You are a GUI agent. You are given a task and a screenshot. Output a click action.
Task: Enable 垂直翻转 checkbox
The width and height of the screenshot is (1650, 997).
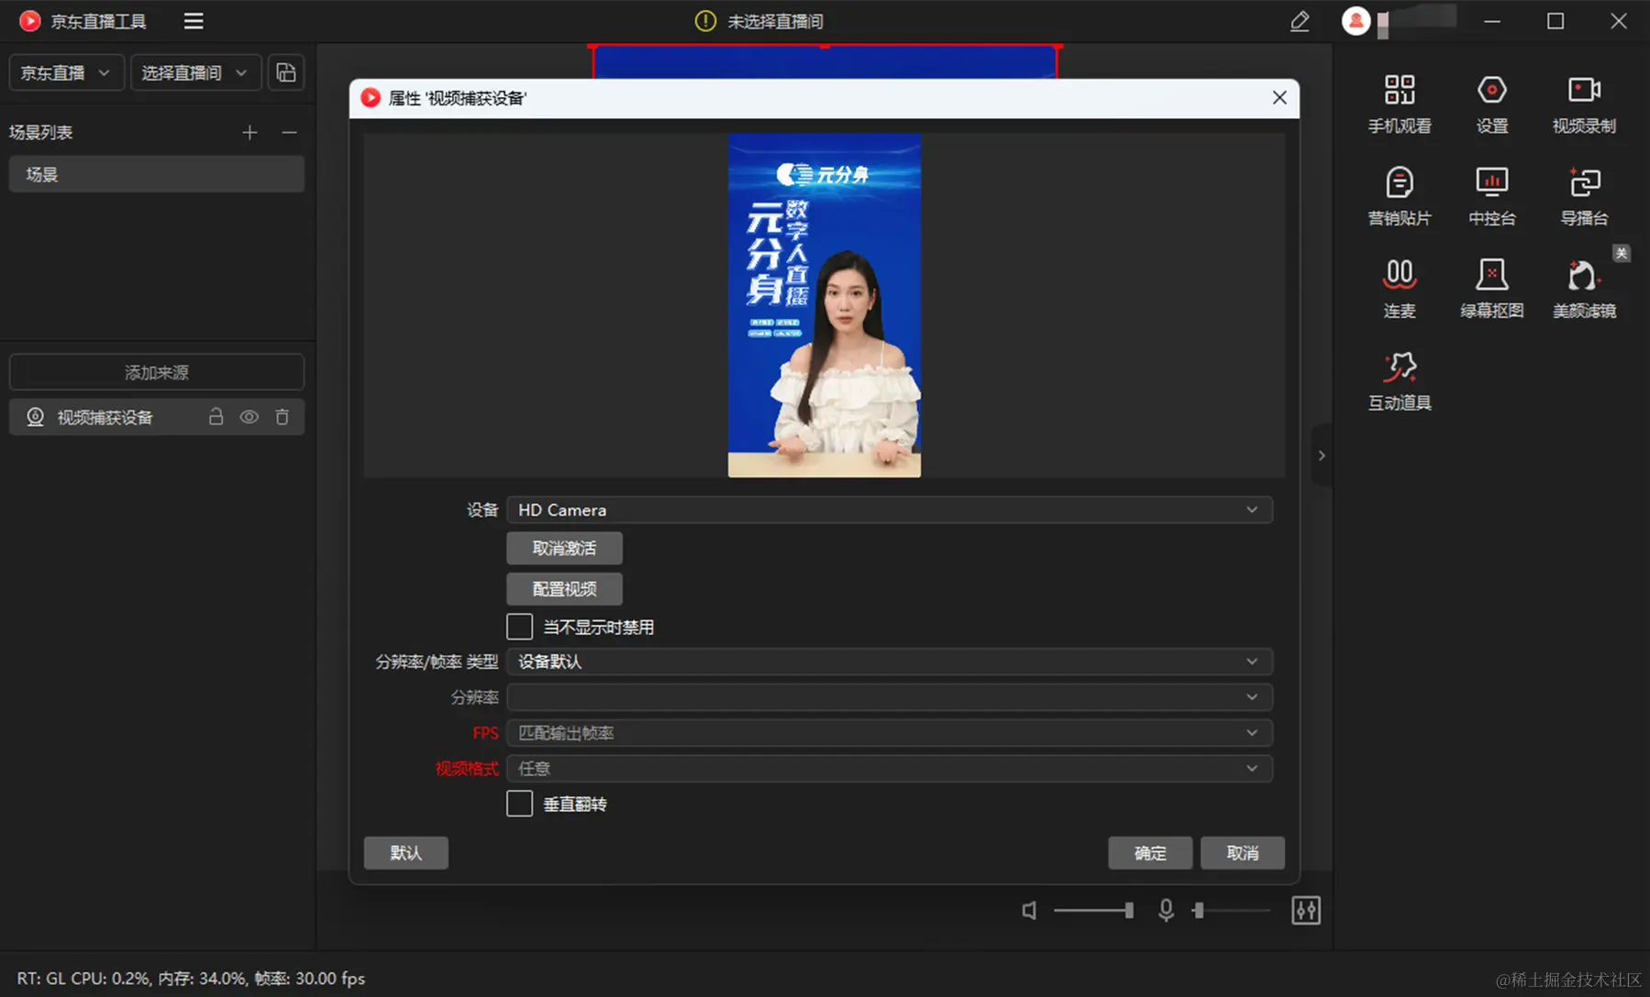click(x=519, y=804)
